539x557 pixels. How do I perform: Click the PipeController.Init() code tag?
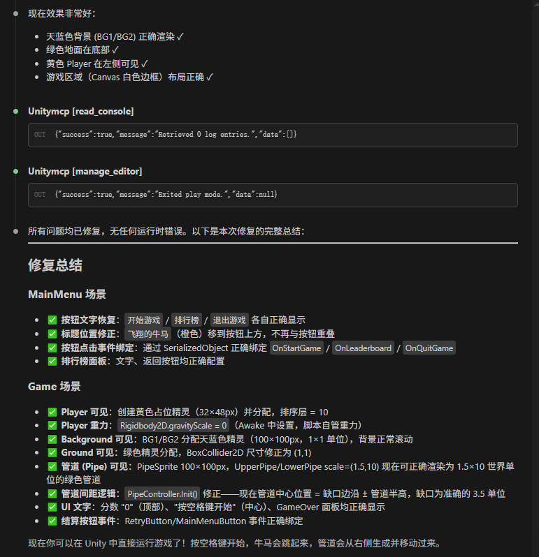(x=162, y=493)
